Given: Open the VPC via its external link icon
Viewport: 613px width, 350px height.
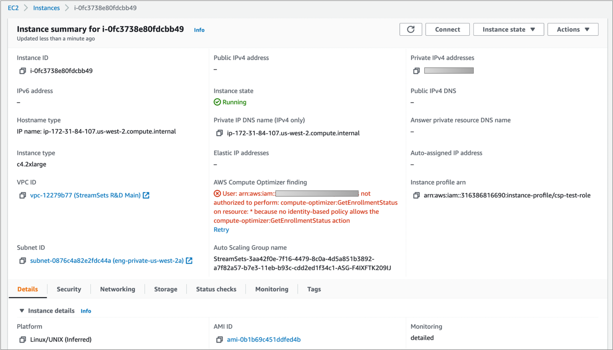Looking at the screenshot, I should (146, 195).
